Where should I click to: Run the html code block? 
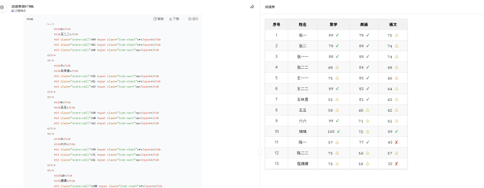(193, 19)
